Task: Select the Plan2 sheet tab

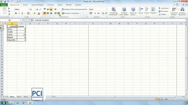Action: (x=19, y=97)
